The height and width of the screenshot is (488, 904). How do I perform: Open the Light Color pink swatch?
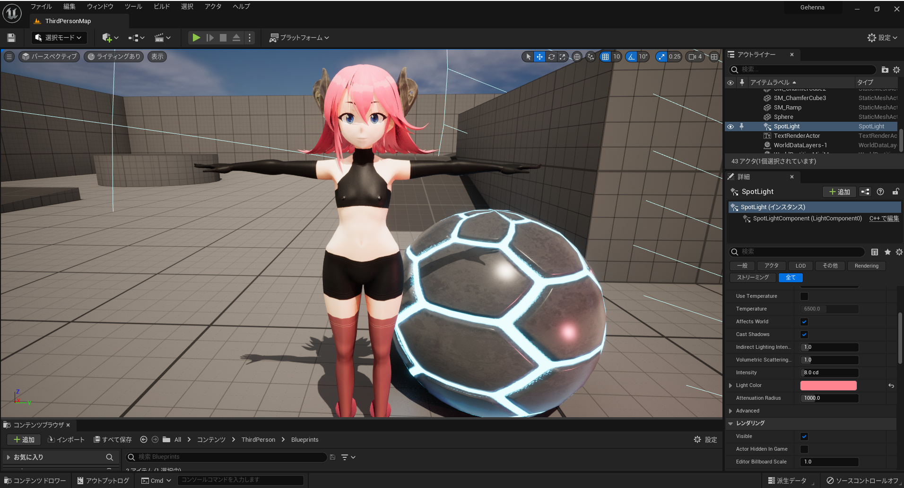click(x=828, y=386)
